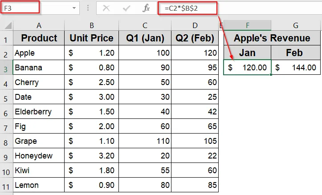Click the Elderberry cell
Screen dimensions: 322x195
tap(39, 111)
